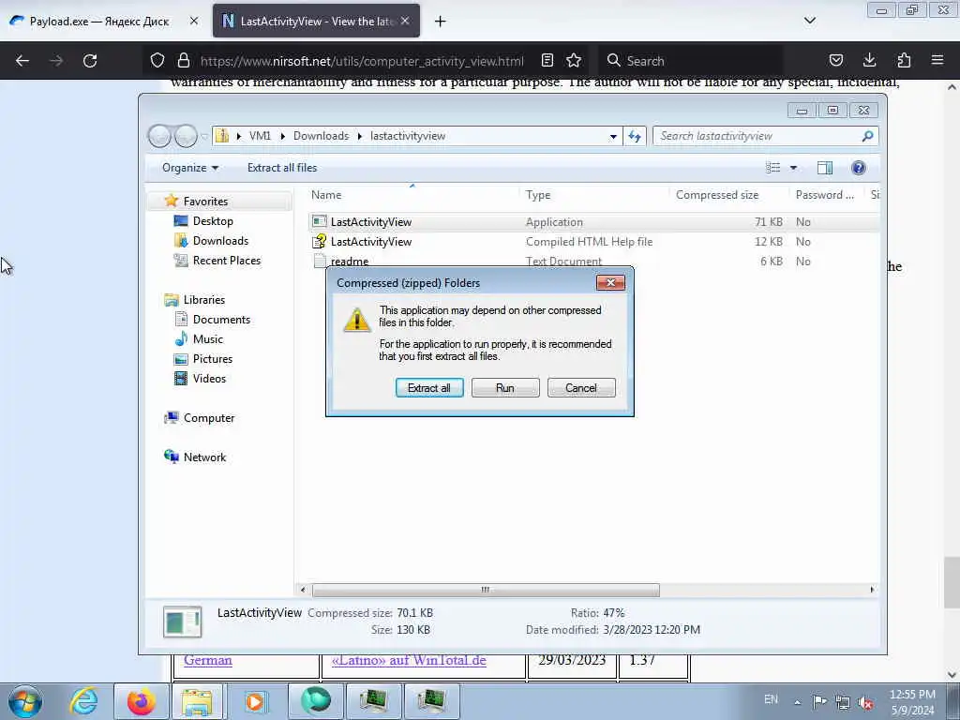This screenshot has height=720, width=960.
Task: Launch Internet Explorer from taskbar
Action: 83,701
